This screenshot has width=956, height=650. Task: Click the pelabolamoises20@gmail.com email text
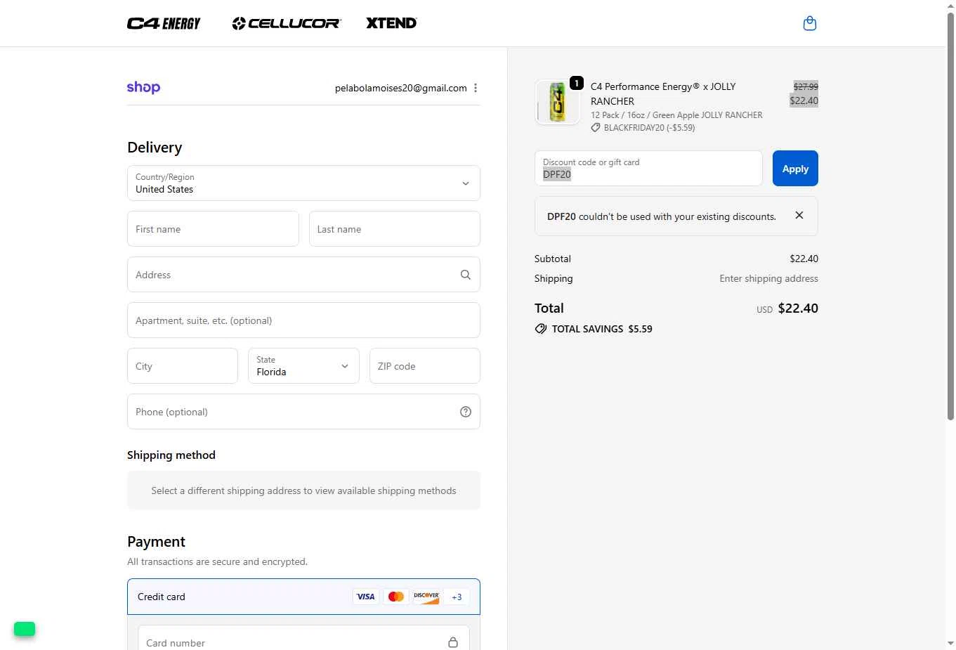400,88
